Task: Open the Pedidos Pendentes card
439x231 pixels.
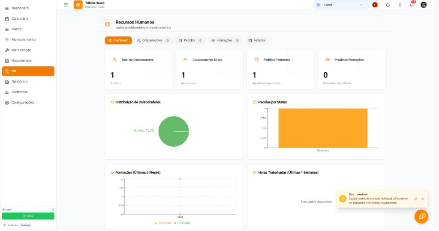Action: tap(280, 69)
